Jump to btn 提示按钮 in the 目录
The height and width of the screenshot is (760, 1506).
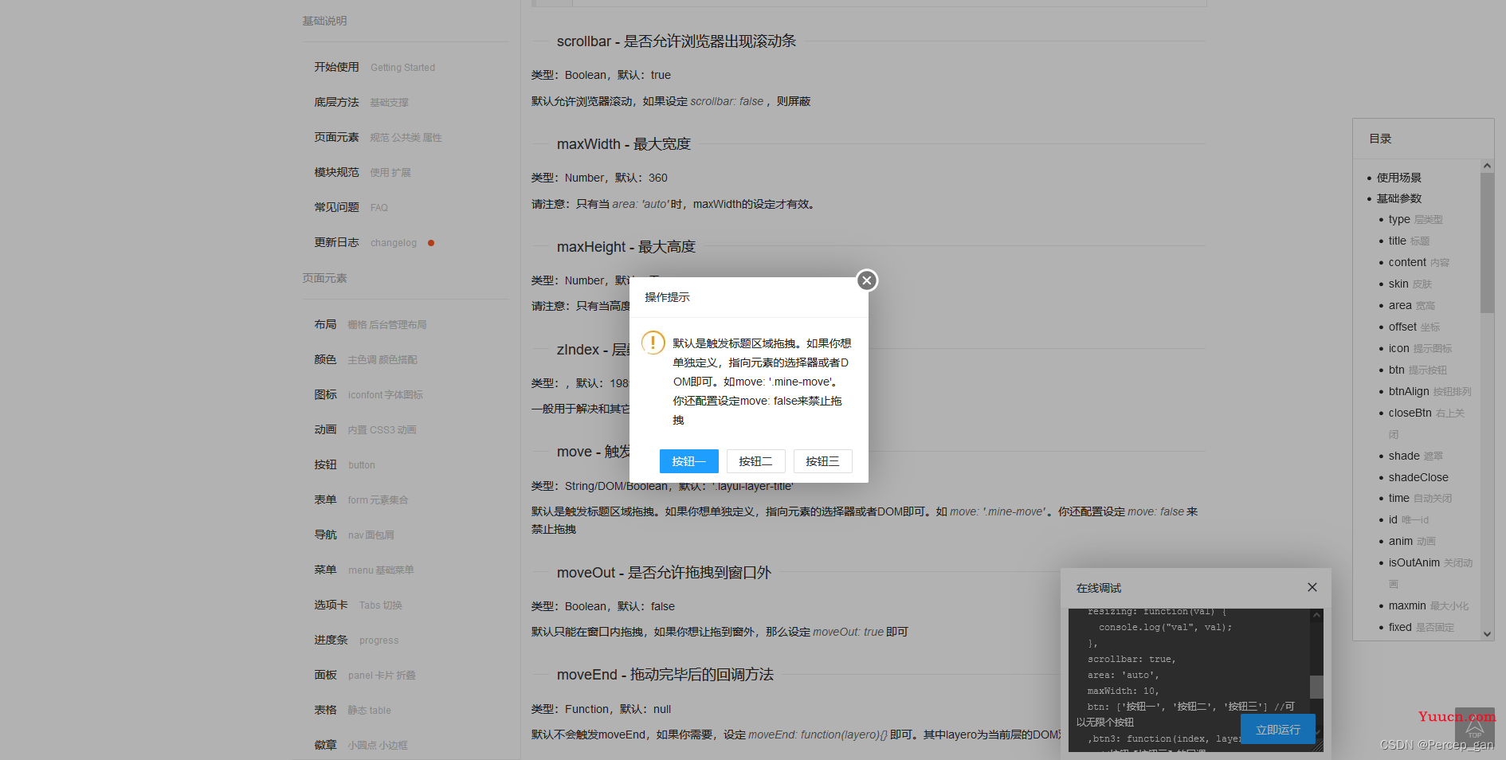click(1418, 370)
